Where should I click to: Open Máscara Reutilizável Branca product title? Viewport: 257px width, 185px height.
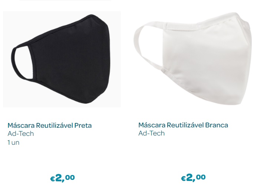[x=183, y=125]
